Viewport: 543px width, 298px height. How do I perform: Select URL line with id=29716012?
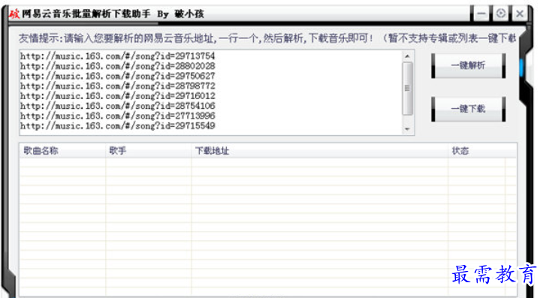(118, 96)
